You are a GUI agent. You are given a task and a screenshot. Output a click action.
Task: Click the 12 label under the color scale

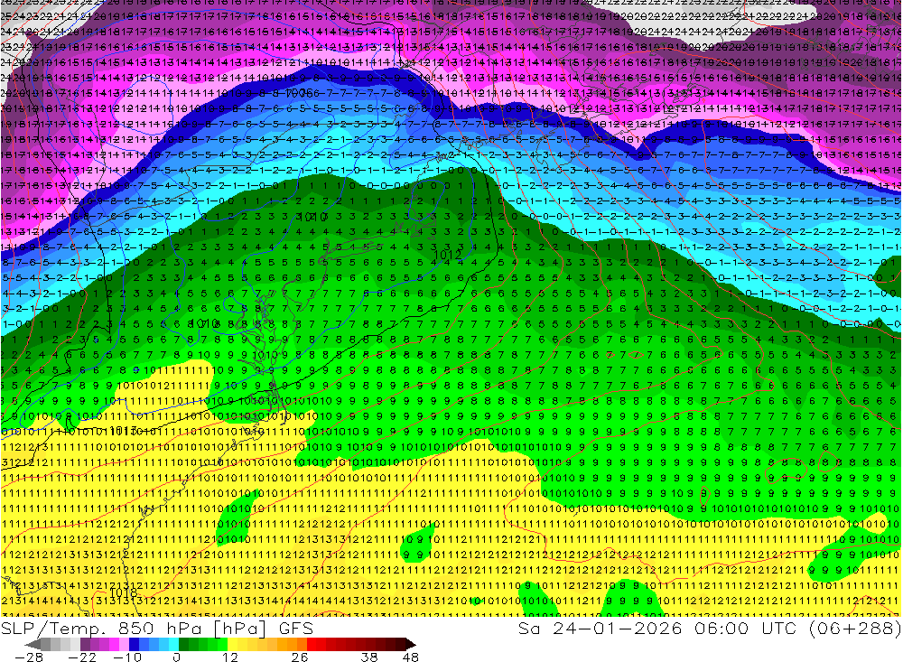pyautogui.click(x=229, y=657)
